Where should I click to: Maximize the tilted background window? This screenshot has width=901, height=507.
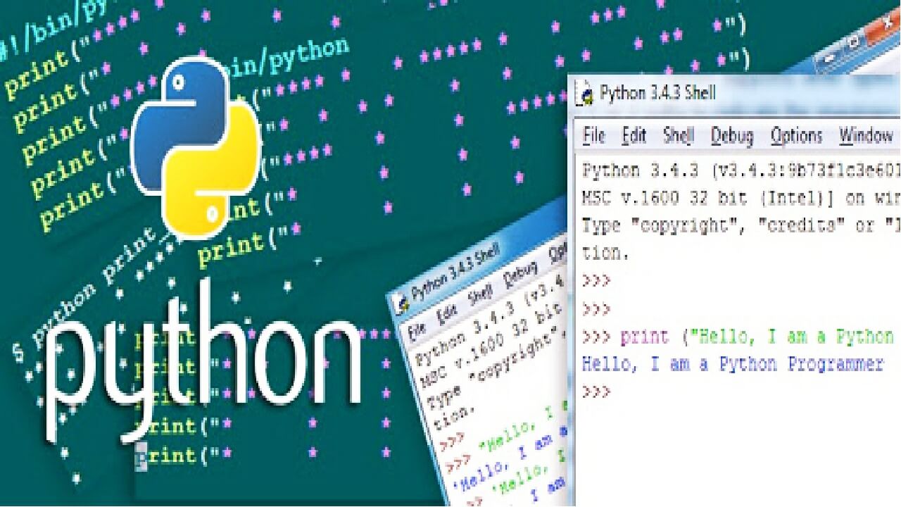pyautogui.click(x=855, y=42)
